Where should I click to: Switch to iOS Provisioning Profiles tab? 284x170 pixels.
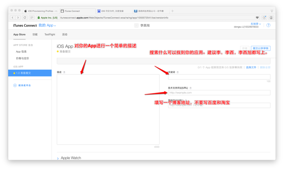(x=41, y=11)
